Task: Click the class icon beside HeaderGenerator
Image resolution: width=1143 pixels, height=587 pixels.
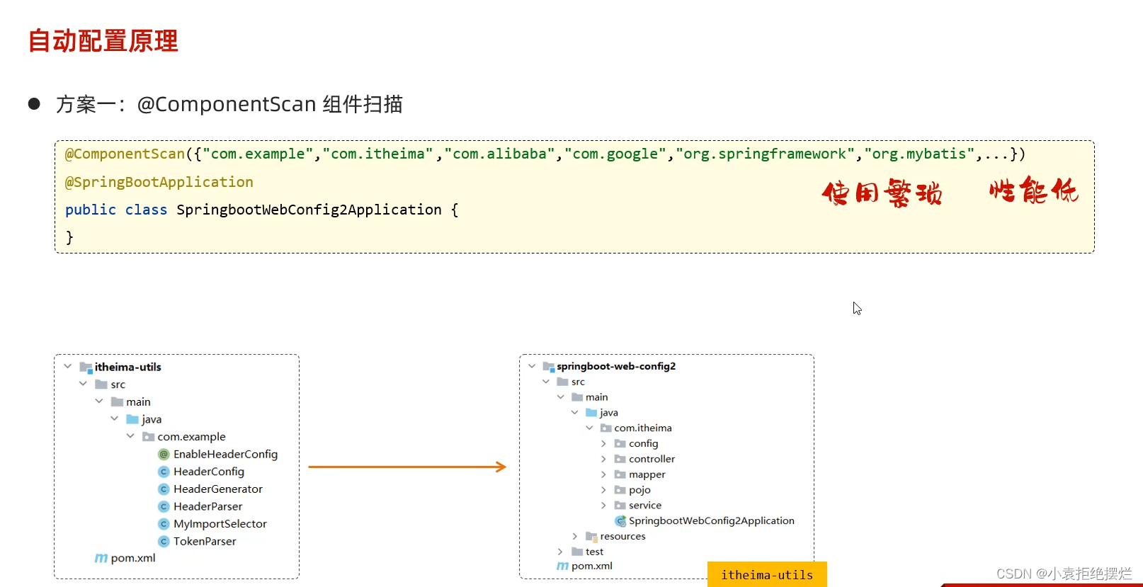Action: coord(164,489)
